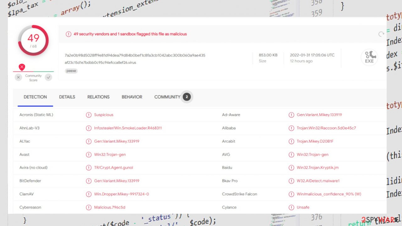Click the CrowdStrike Falcon vendor name
The height and width of the screenshot is (226, 402).
click(x=239, y=194)
